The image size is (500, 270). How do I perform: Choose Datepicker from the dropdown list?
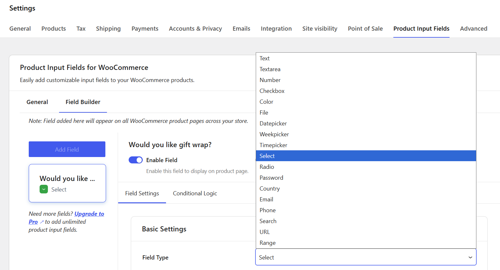coord(366,124)
